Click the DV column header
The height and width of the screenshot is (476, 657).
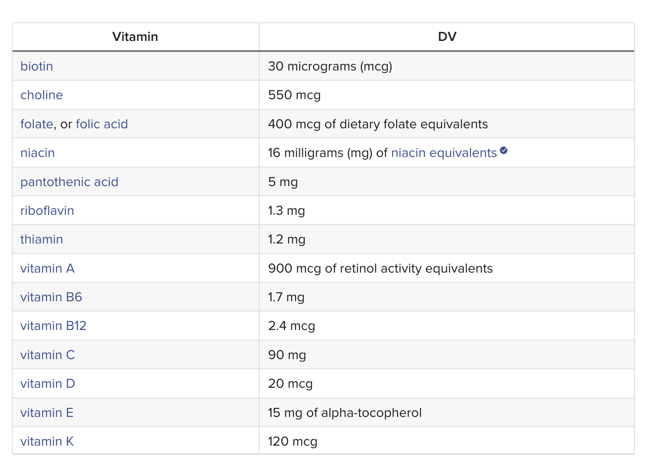tap(447, 37)
